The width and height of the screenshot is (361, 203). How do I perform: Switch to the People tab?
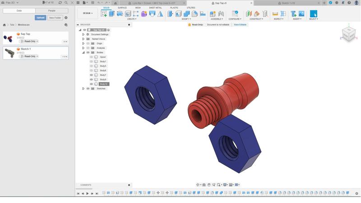tap(52, 11)
